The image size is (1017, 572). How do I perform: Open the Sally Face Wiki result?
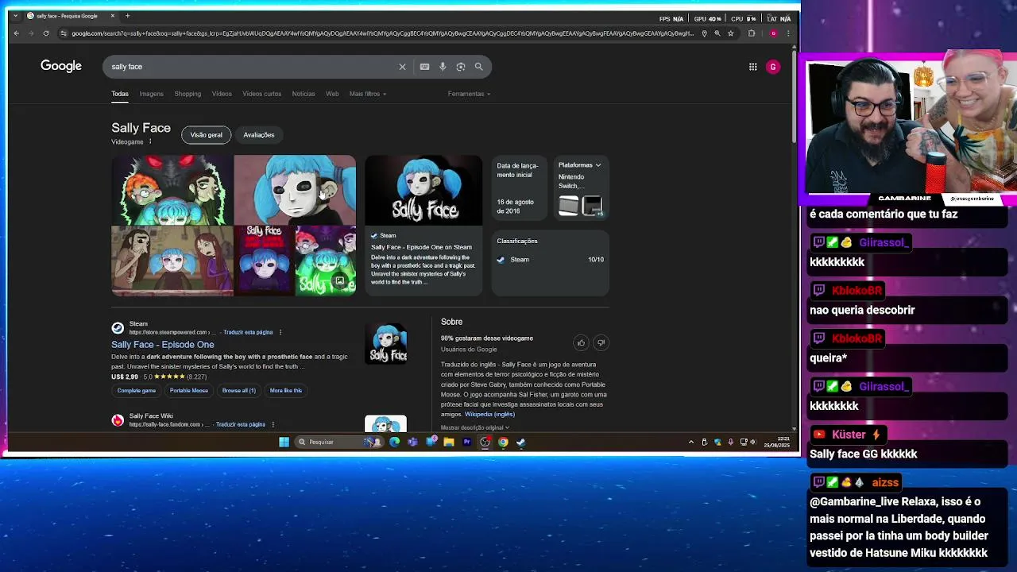pyautogui.click(x=151, y=416)
